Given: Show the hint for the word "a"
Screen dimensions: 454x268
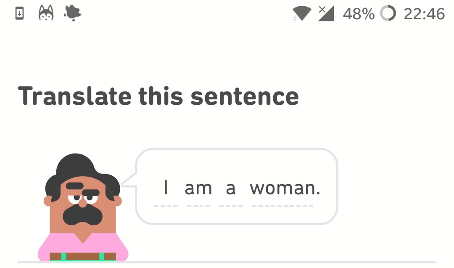Looking at the screenshot, I should [231, 189].
